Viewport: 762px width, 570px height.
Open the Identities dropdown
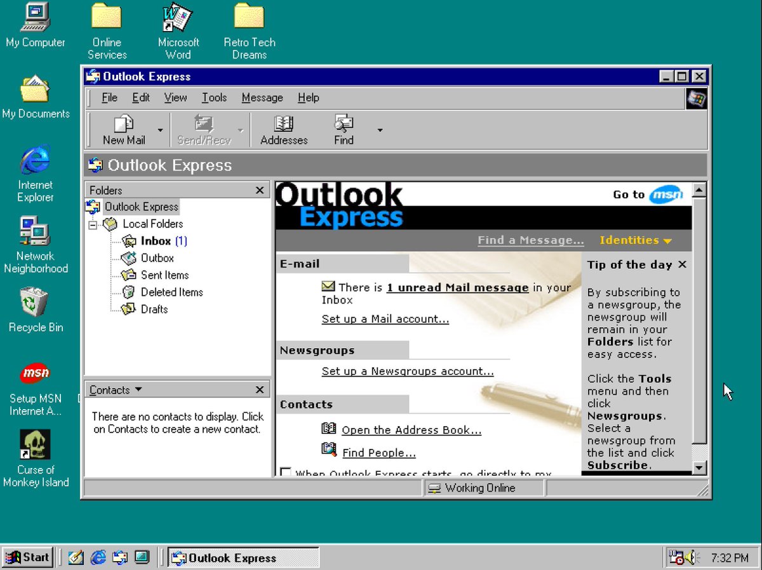(636, 240)
